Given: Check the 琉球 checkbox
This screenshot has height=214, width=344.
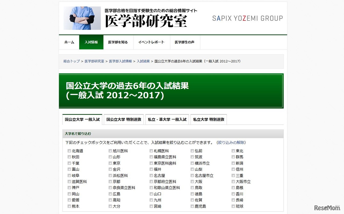Looking at the screenshot, I should pos(233,206).
